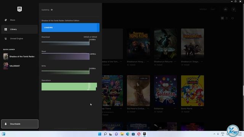This screenshot has width=244, height=137.
Task: Open Widgets icon on taskbar
Action: (x=3, y=134)
